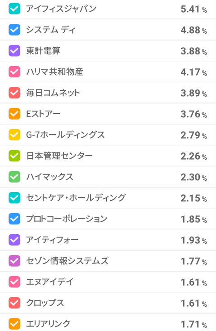Screen dimensions: 216x331
Task: Uncheck the プロトコーポレーション checkbox
Action: point(14,219)
